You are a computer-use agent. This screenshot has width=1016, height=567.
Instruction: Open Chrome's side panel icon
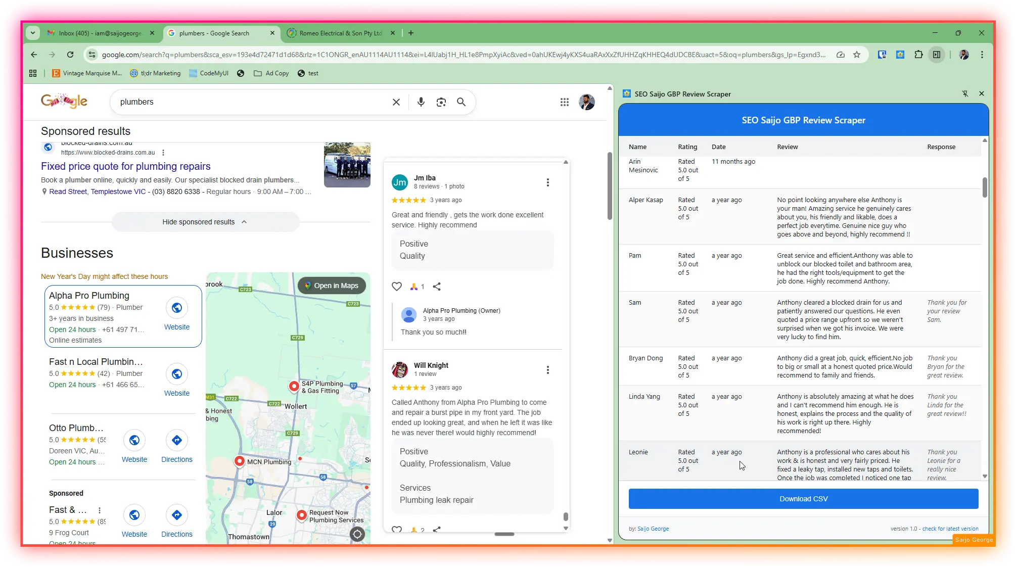point(937,54)
